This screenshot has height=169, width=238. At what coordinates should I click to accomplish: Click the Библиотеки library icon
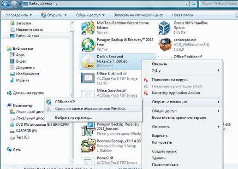(x=9, y=48)
